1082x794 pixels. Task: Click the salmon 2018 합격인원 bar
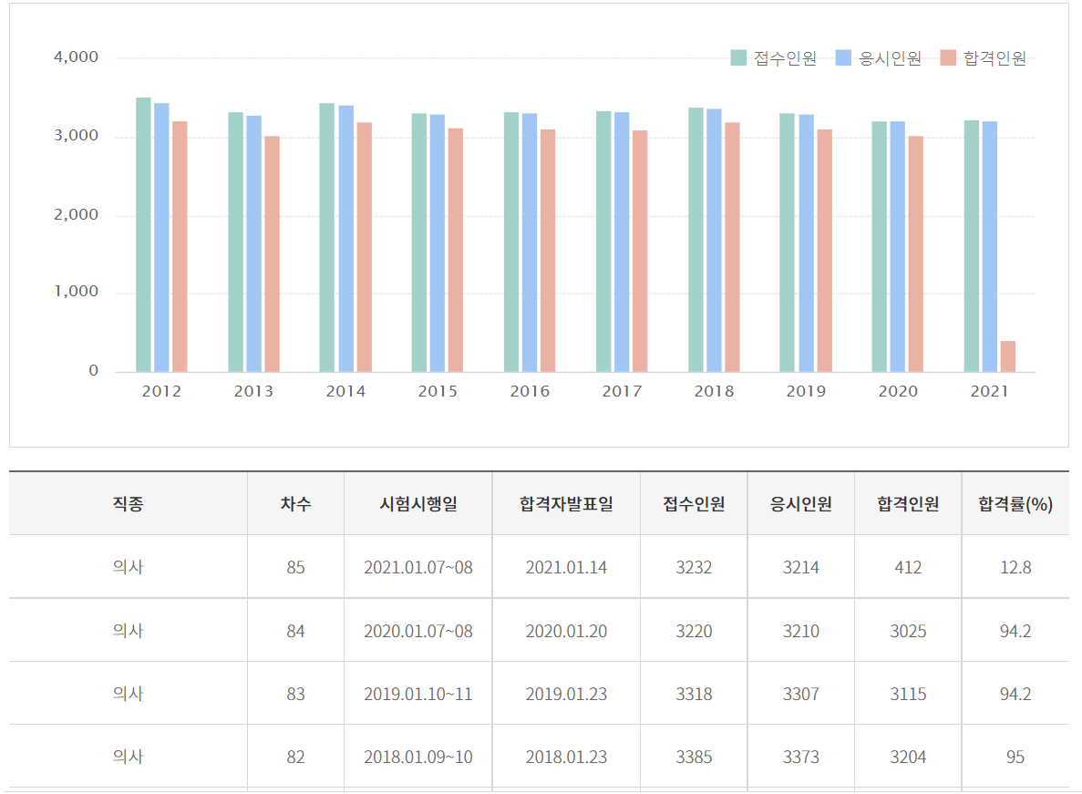click(x=732, y=247)
